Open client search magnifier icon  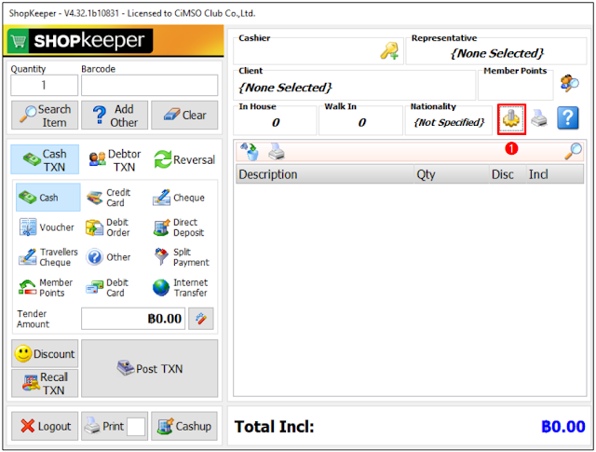(569, 83)
